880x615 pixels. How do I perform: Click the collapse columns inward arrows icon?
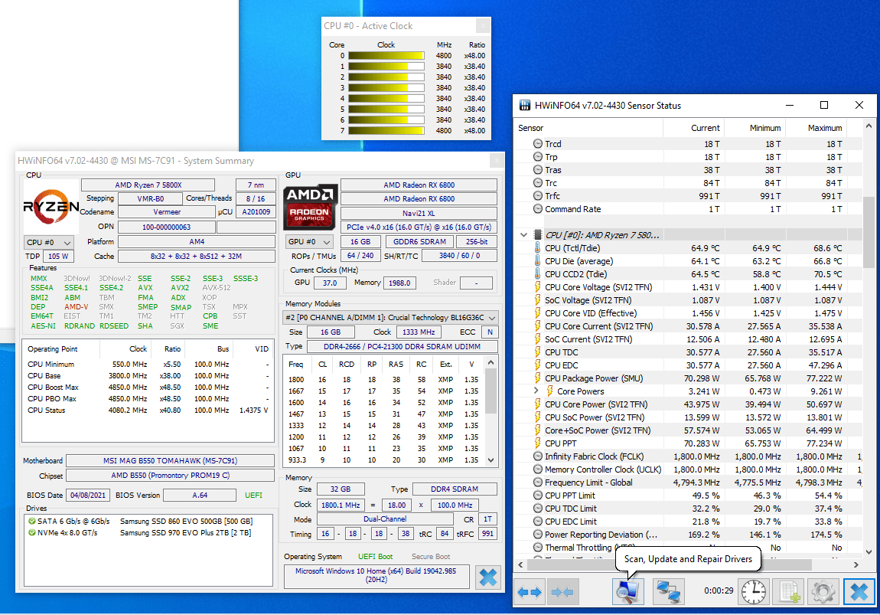[562, 592]
